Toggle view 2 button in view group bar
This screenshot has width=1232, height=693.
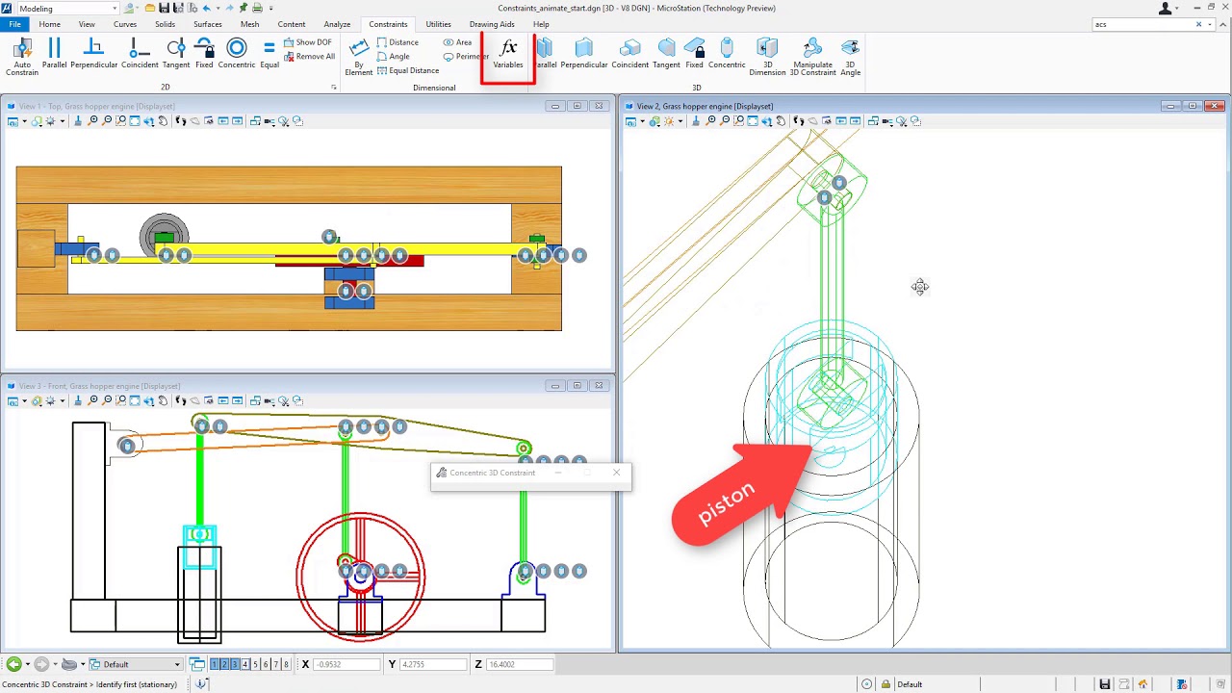(224, 664)
